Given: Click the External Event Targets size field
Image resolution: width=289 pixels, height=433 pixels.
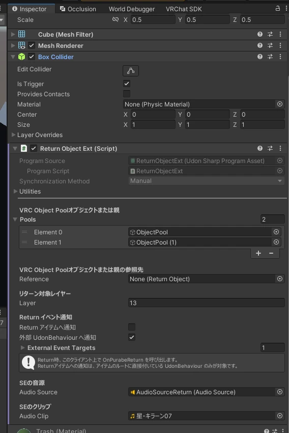Looking at the screenshot, I should point(272,347).
